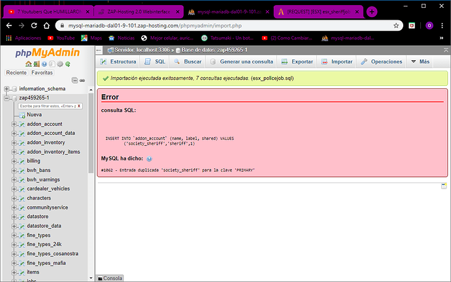Switch to the Exportar tab
The image size is (451, 282).
tap(297, 62)
